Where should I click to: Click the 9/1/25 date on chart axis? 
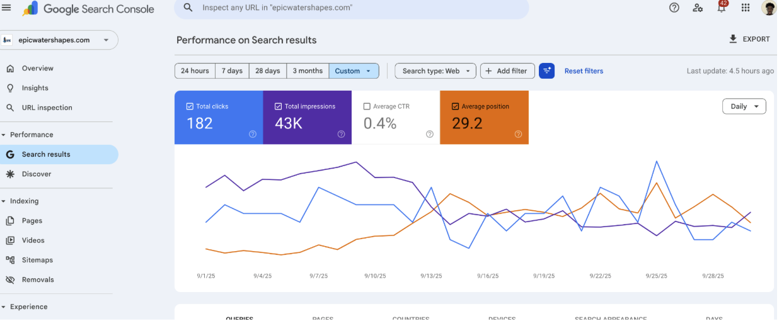tap(207, 276)
